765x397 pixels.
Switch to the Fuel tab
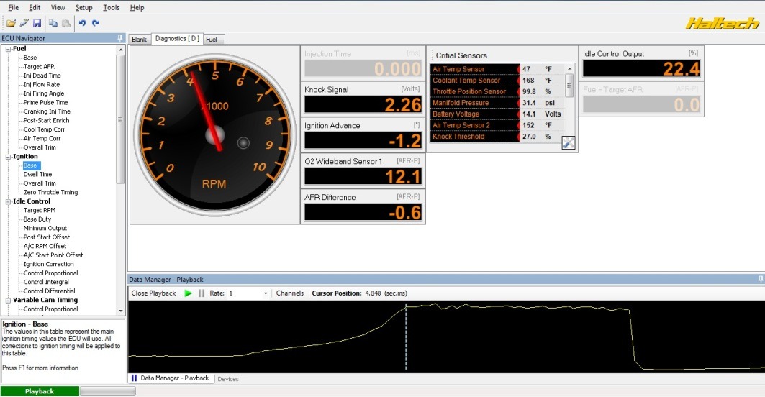(212, 39)
